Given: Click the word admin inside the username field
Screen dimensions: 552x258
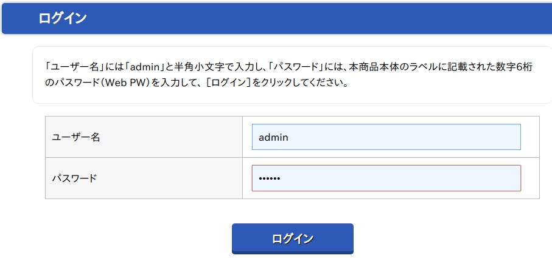Looking at the screenshot, I should pos(273,137).
